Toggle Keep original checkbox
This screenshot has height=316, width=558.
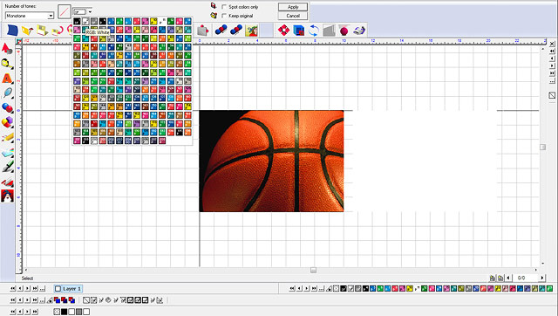click(224, 16)
